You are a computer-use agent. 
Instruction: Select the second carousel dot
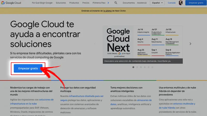(137, 67)
